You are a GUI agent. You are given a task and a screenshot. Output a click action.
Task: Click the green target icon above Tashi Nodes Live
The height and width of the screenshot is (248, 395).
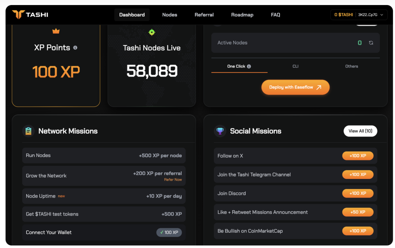click(152, 32)
